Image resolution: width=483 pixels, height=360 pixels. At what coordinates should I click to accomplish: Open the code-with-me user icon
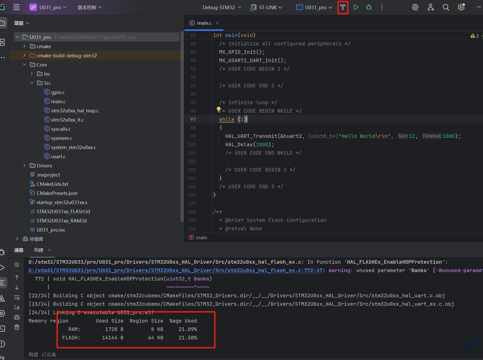click(431, 7)
